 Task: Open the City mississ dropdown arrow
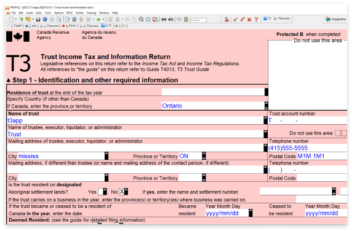tap(106, 156)
